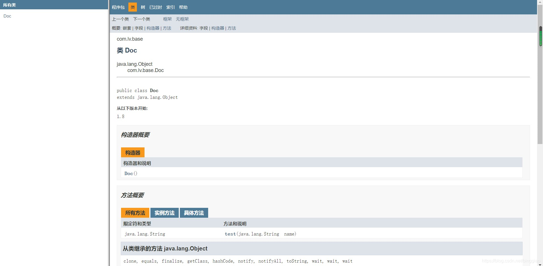The width and height of the screenshot is (543, 266).
Task: Click the com.lv.base package name
Action: coord(130,39)
